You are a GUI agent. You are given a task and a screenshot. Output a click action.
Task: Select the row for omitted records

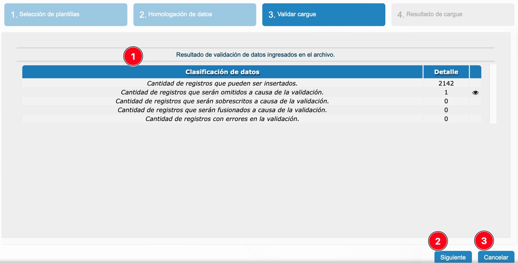(x=222, y=92)
